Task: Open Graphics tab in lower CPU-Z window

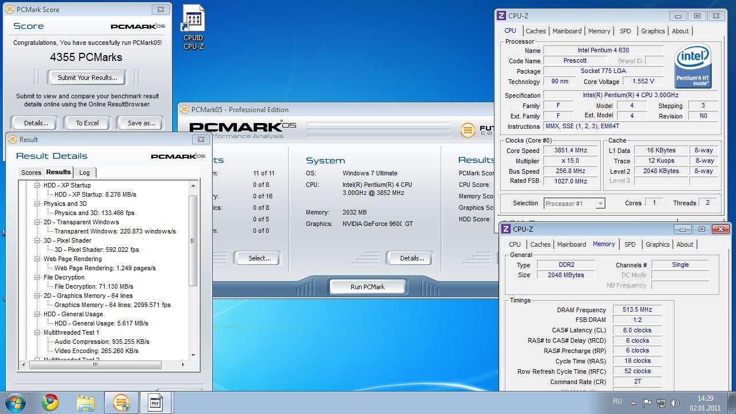Action: pos(657,244)
